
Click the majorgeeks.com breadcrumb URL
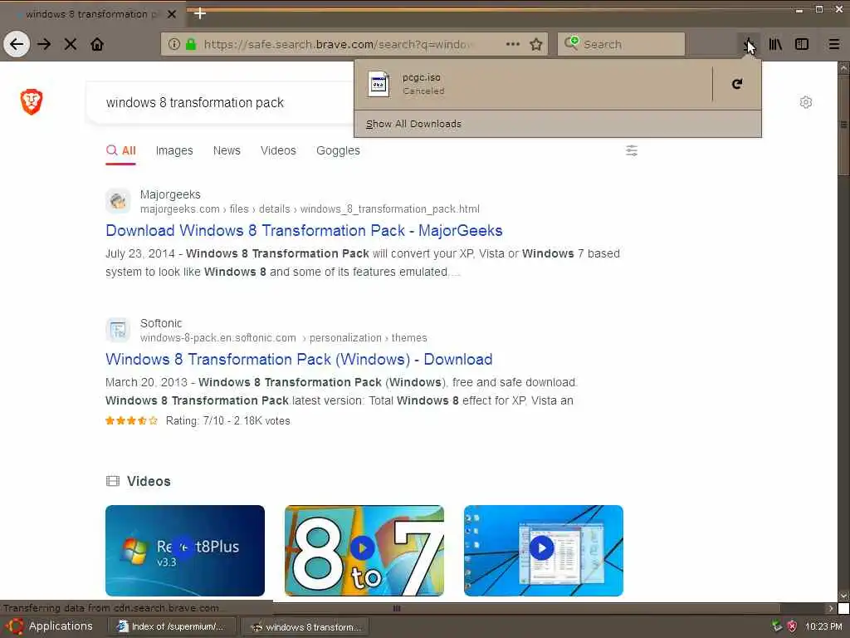tap(310, 209)
